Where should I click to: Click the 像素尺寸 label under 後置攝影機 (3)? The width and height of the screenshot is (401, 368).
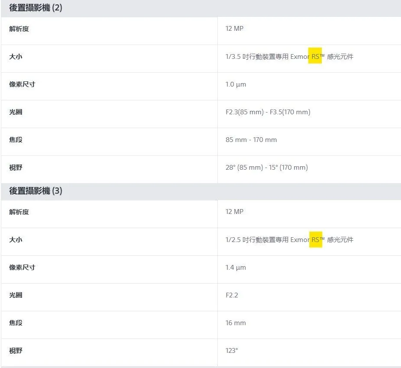click(22, 268)
